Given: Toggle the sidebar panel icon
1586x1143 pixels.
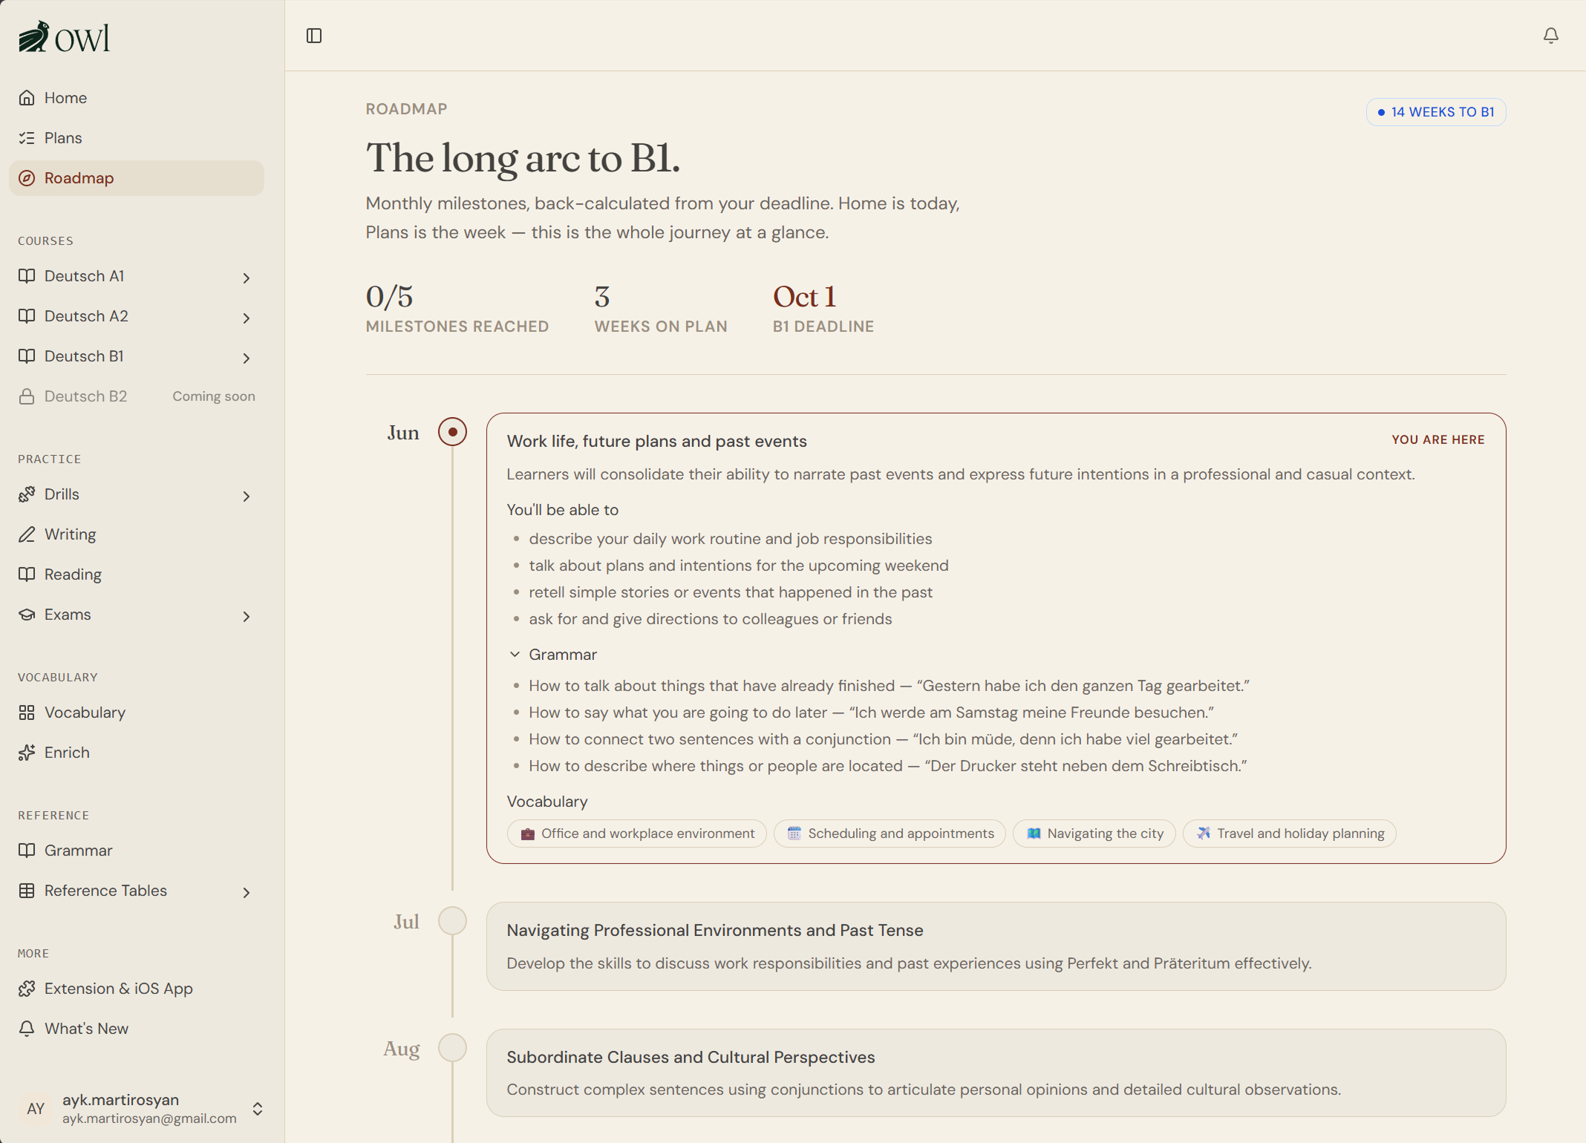Looking at the screenshot, I should pos(314,36).
